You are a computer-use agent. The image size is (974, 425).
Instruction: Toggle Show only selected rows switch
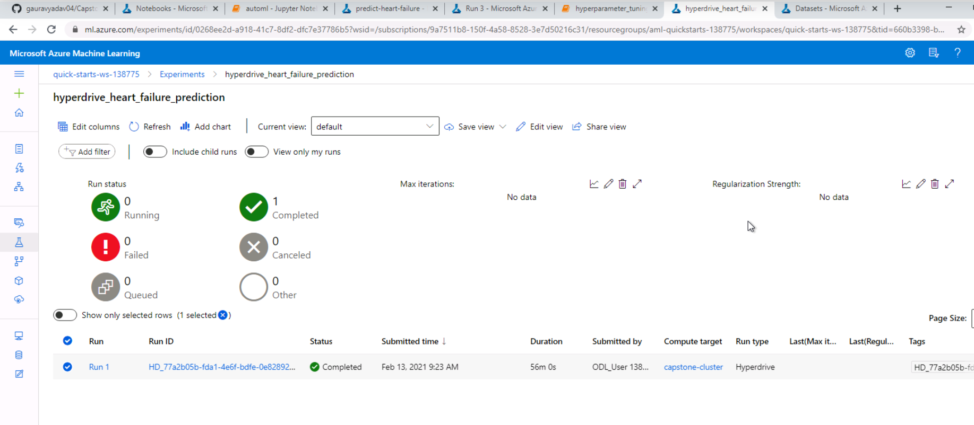(x=65, y=315)
